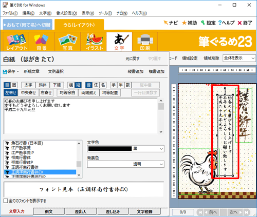This screenshot has width=257, height=217.
Task: Open the 全体を表示 zoom dropdown
Action: pyautogui.click(x=239, y=58)
